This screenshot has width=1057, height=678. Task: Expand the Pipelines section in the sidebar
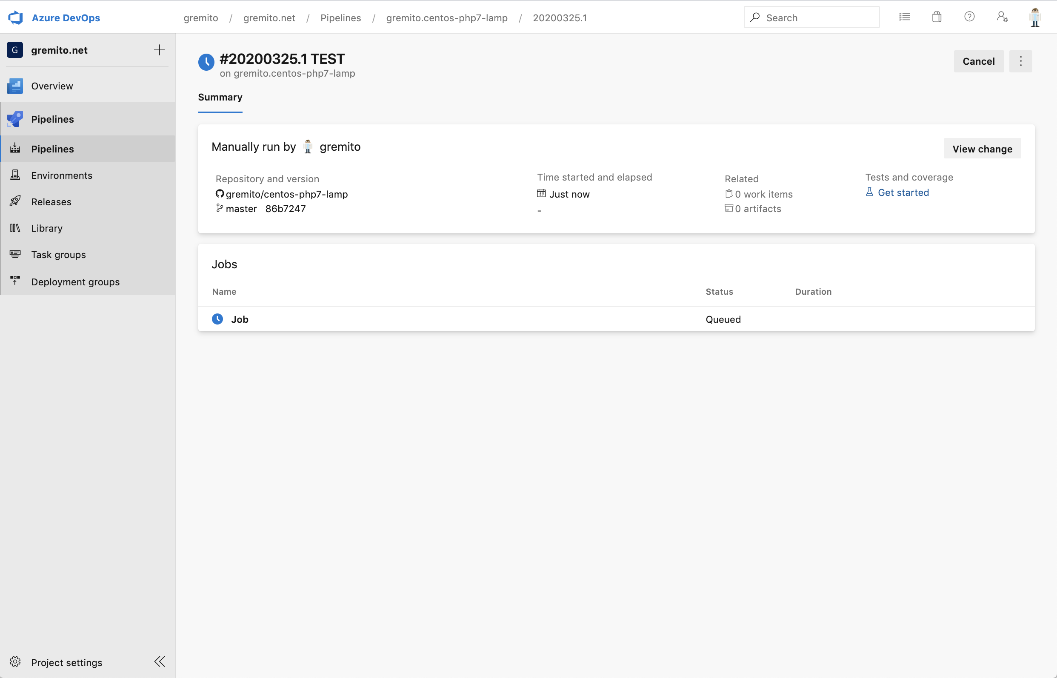52,119
